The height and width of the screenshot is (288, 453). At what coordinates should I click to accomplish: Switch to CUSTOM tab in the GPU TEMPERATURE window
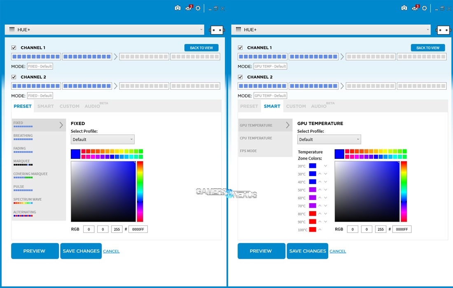coord(296,106)
